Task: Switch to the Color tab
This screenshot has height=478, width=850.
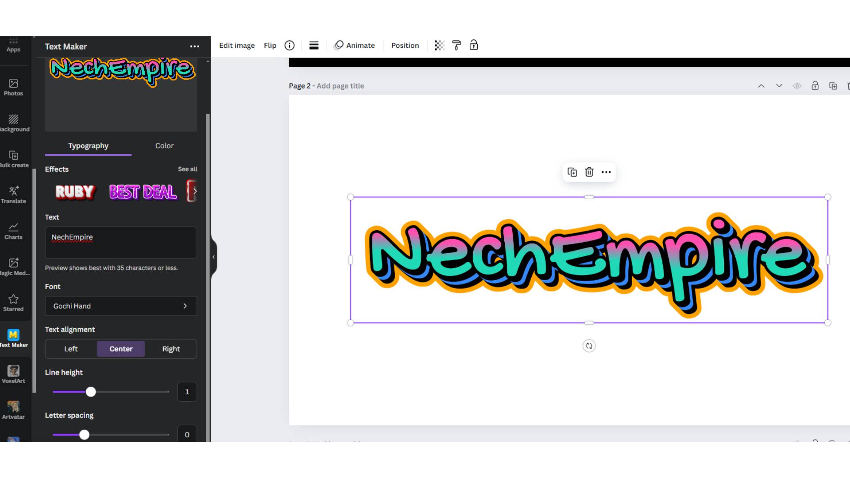Action: (165, 145)
